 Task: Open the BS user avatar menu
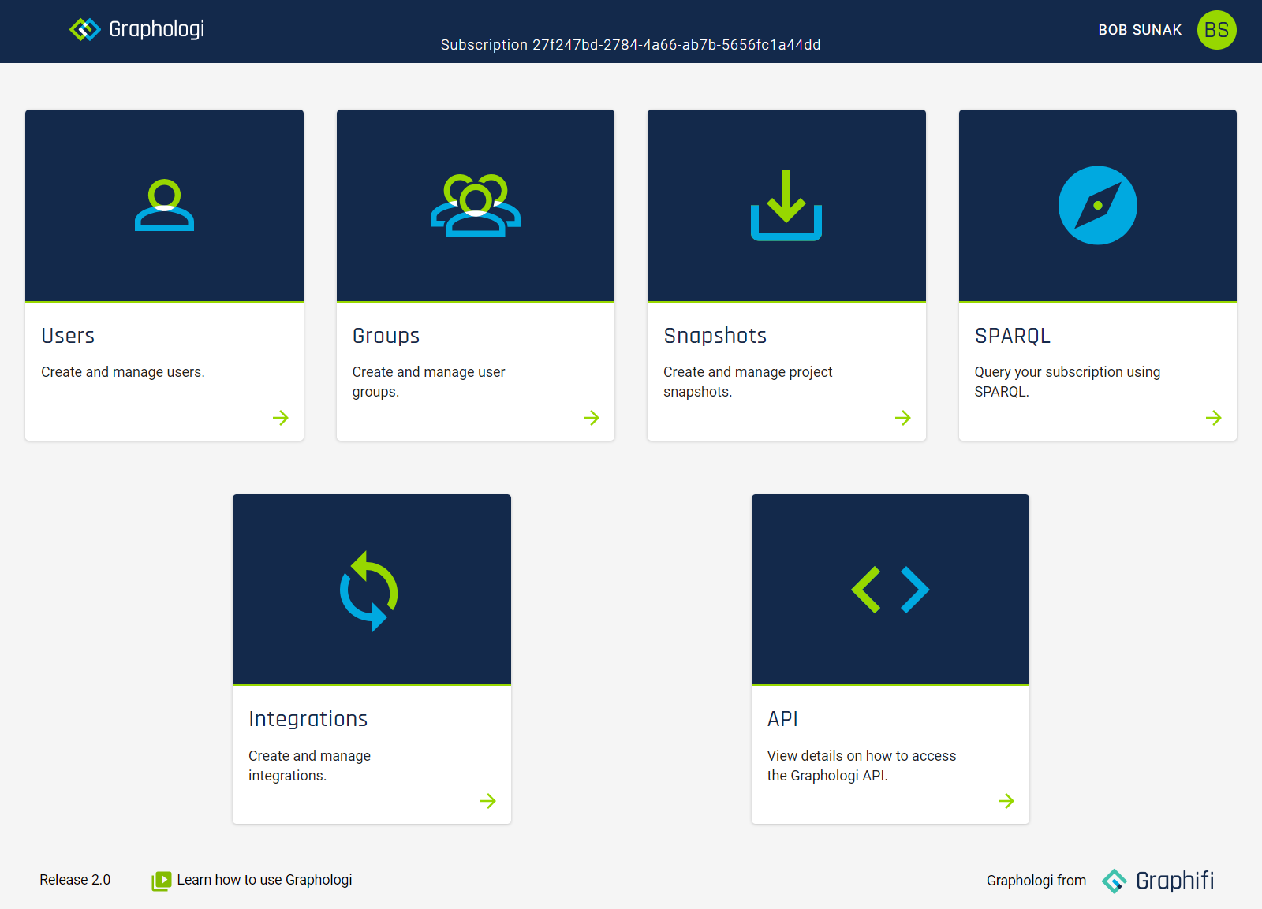point(1216,30)
